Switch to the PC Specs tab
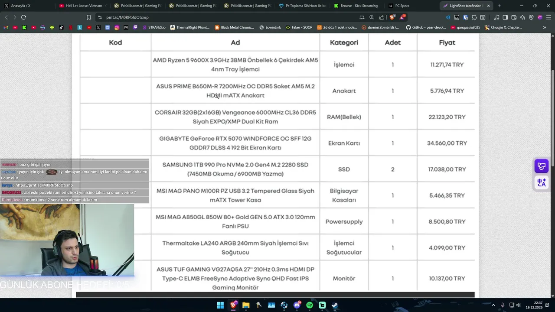Image resolution: width=555 pixels, height=312 pixels. tap(412, 6)
